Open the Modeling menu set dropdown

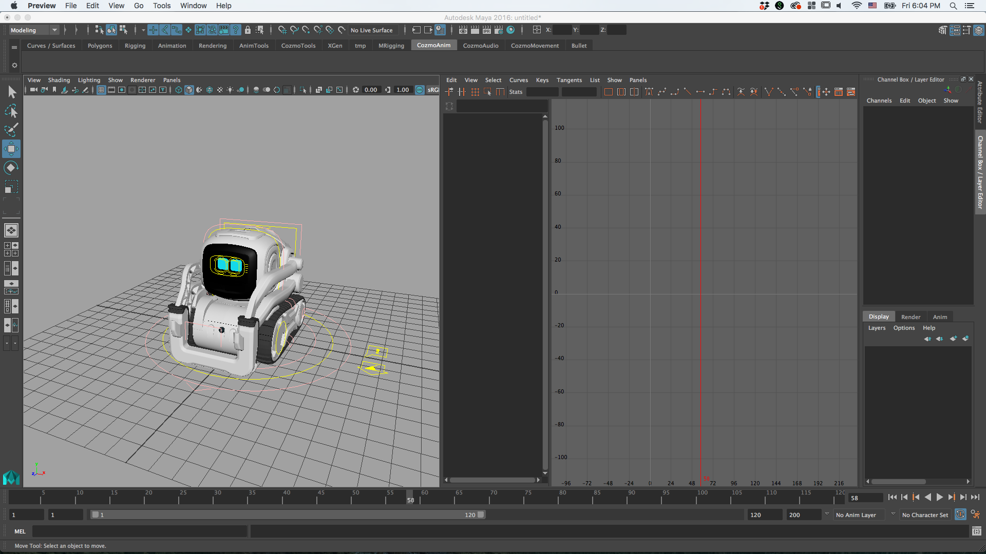coord(54,30)
